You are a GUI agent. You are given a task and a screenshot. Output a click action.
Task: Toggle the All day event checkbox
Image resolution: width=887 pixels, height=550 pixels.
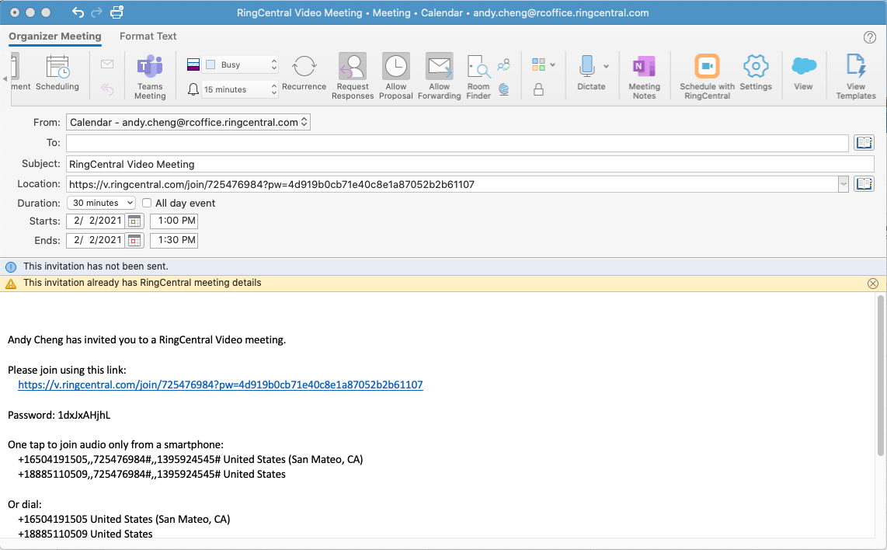pyautogui.click(x=147, y=204)
